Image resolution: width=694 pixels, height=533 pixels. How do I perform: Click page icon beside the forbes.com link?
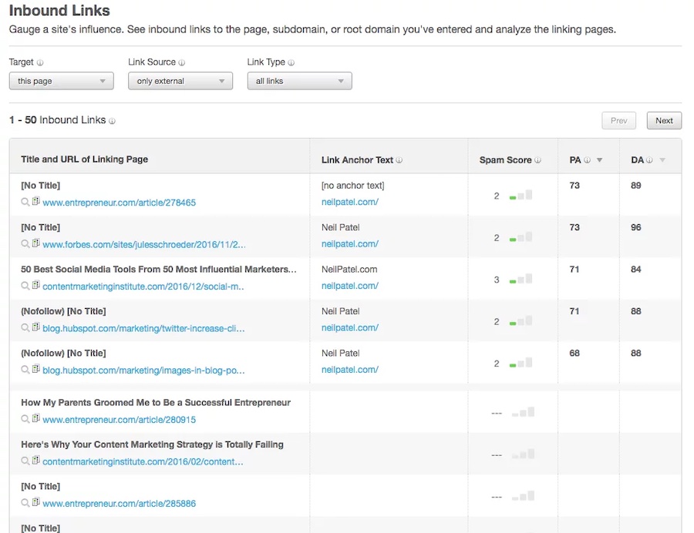tap(35, 244)
